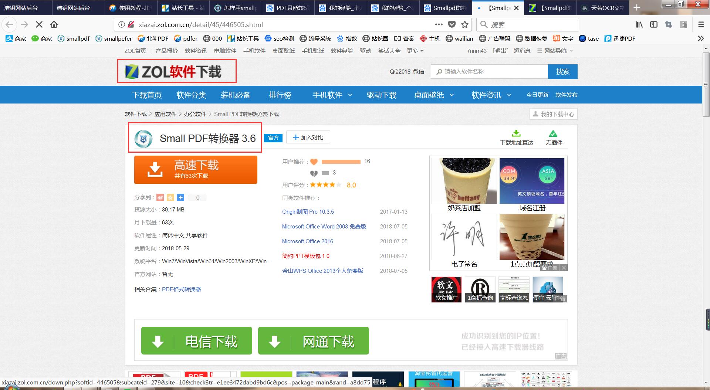Open 我的下载中心
The image size is (710, 390).
tap(553, 114)
